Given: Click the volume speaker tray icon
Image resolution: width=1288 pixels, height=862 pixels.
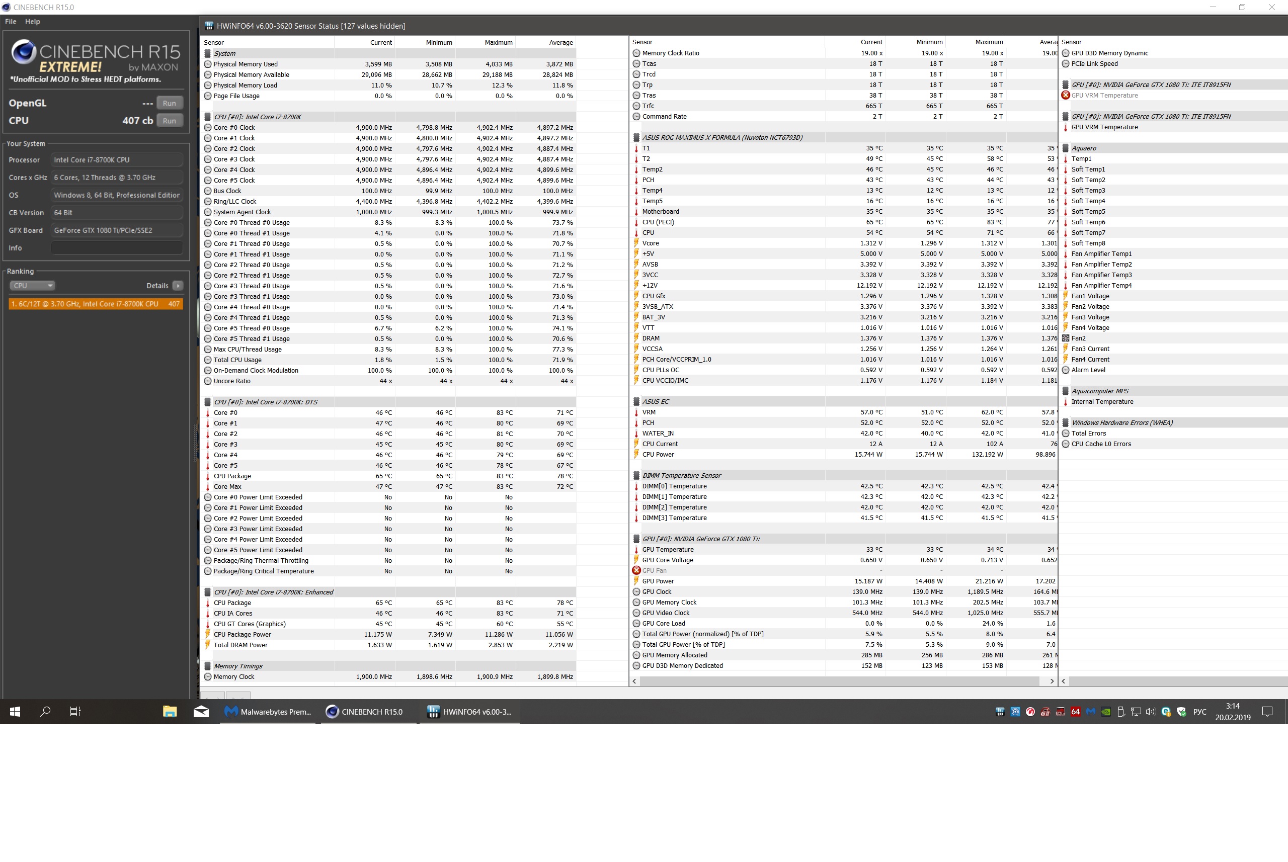Looking at the screenshot, I should 1151,711.
